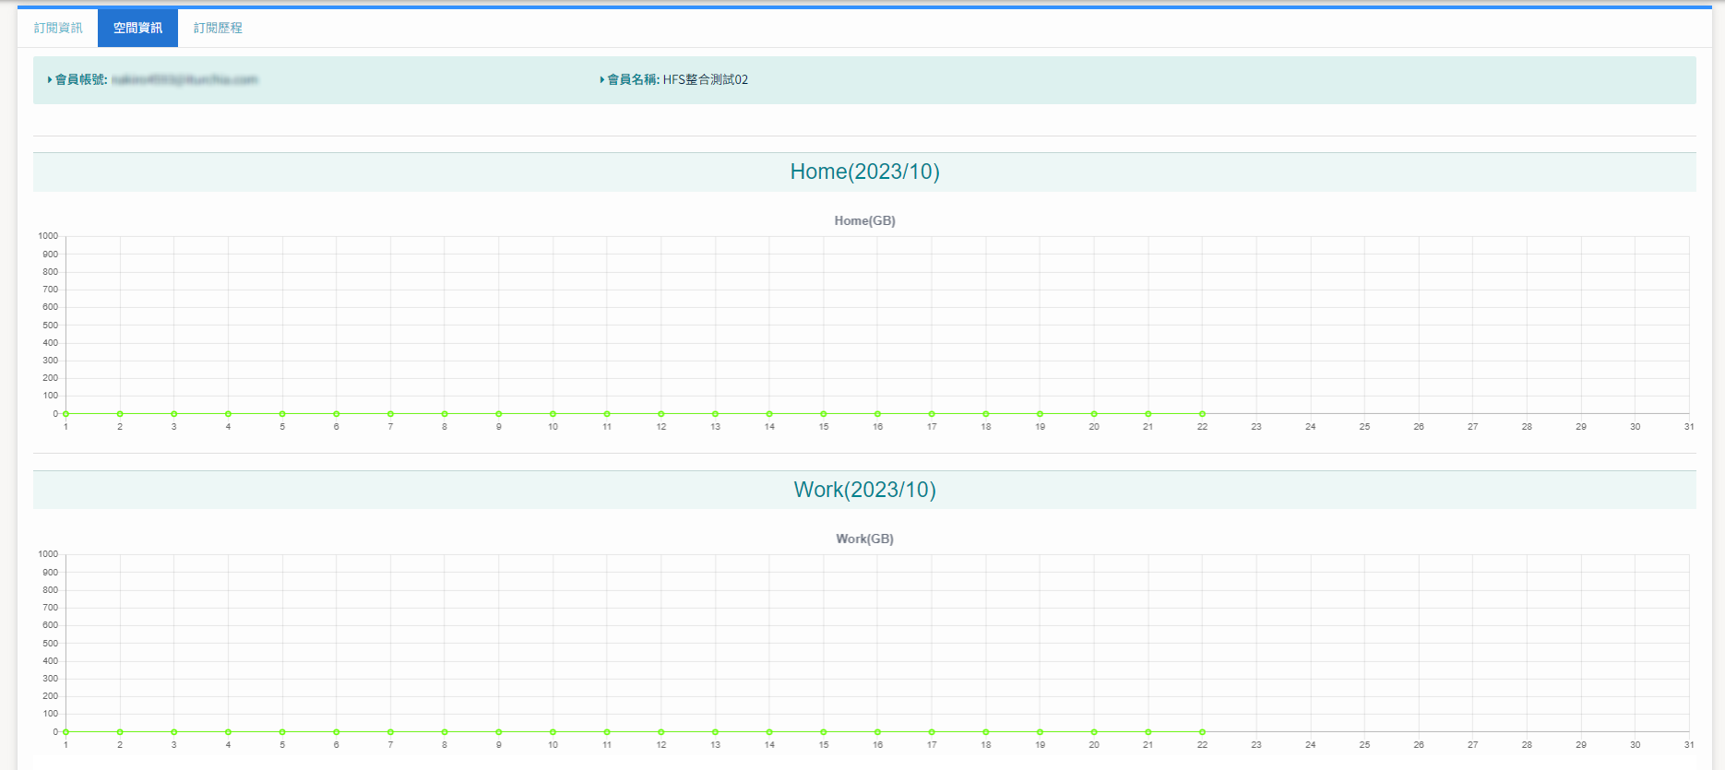1725x770 pixels.
Task: Select day 16 data point on Work chart
Action: (x=877, y=732)
